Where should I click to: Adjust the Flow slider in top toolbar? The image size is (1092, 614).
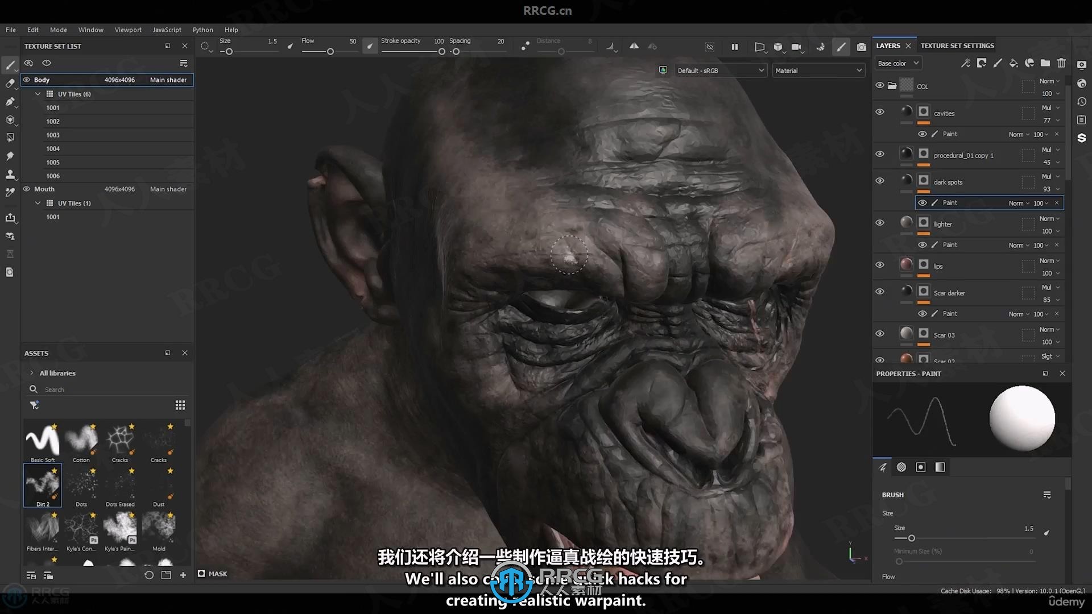(x=329, y=52)
